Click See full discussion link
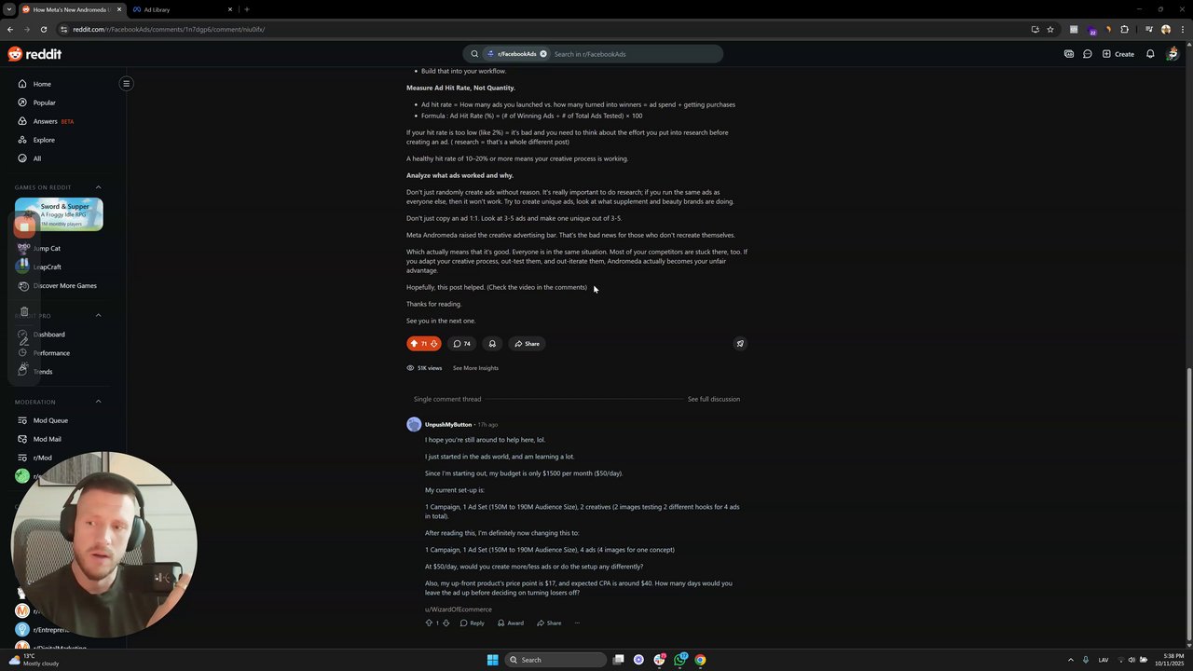Image resolution: width=1193 pixels, height=671 pixels. point(714,399)
